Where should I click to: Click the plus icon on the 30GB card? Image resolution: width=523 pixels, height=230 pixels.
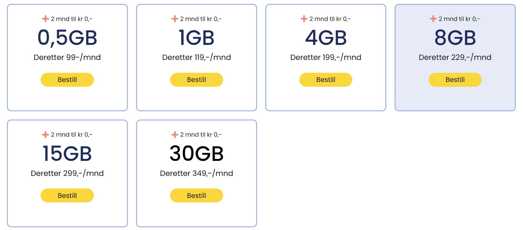pyautogui.click(x=175, y=135)
